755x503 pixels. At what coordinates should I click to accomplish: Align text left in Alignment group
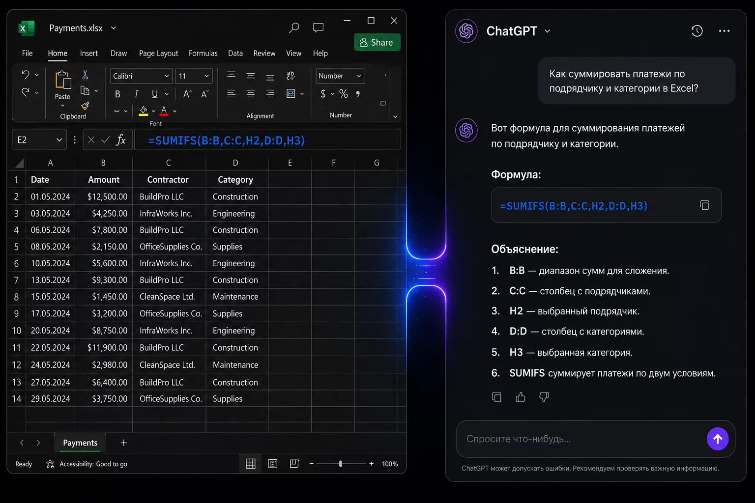pyautogui.click(x=231, y=93)
